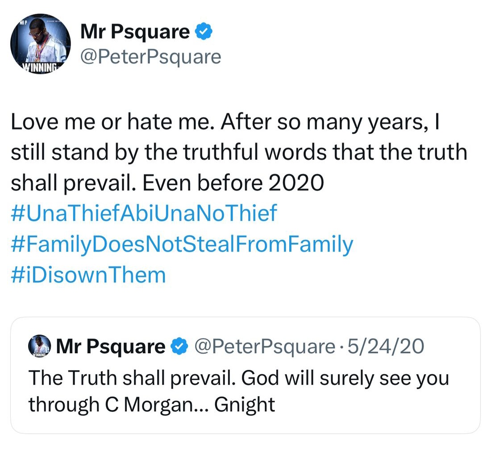Open Mr Psquare's large profile avatar
The height and width of the screenshot is (459, 491).
40,44
